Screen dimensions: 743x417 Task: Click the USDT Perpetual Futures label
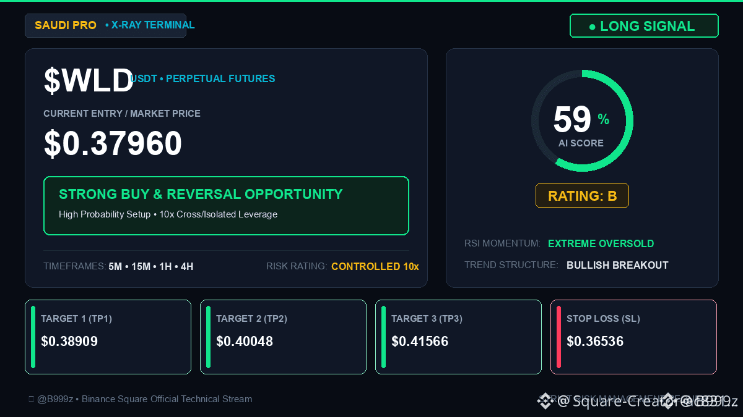click(203, 78)
